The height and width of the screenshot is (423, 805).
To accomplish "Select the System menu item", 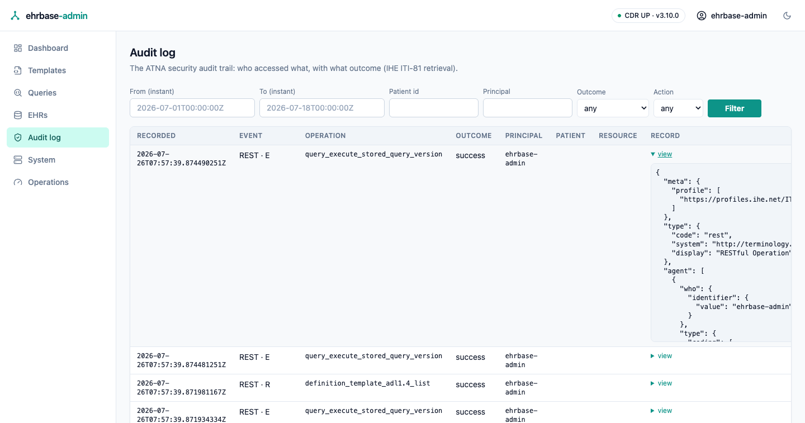I will [58, 160].
